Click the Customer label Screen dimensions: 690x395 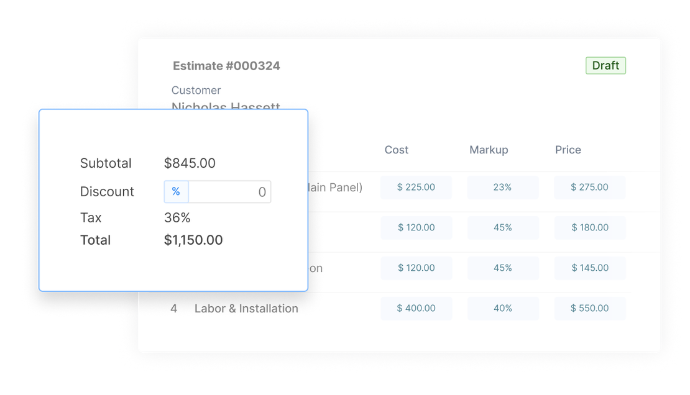(x=196, y=90)
